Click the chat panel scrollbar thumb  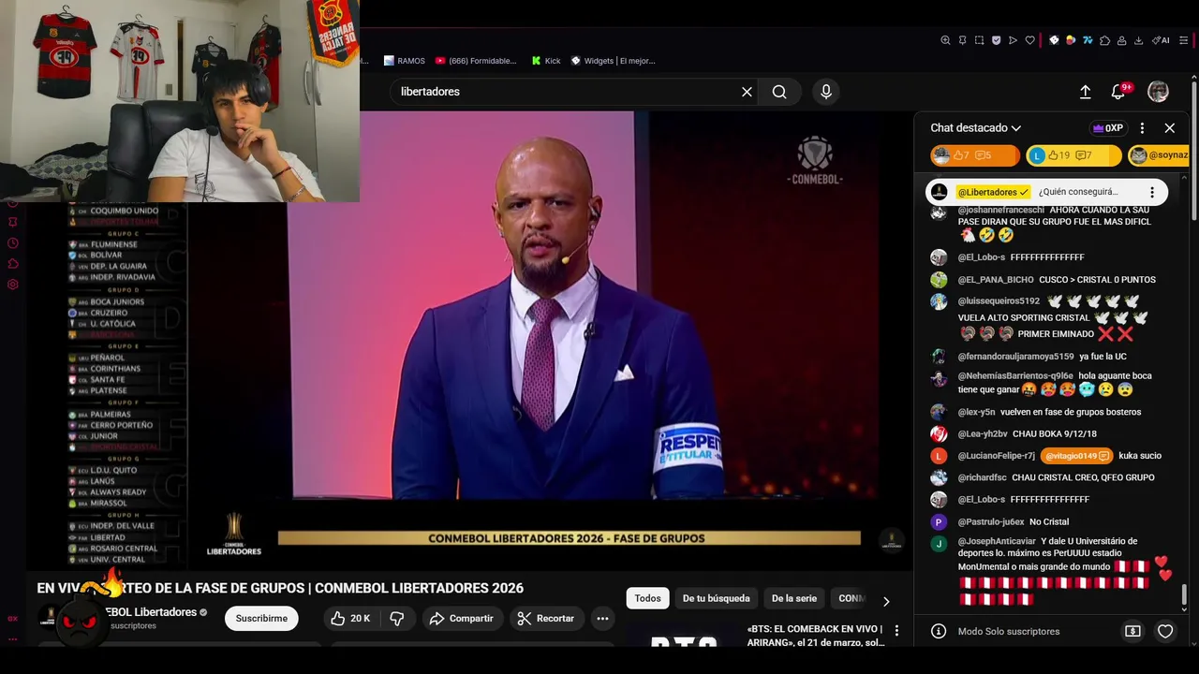click(1184, 596)
